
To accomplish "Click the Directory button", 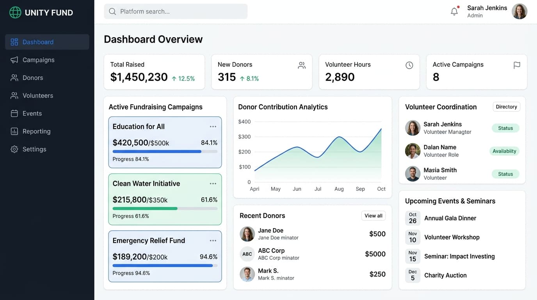I will click(506, 107).
